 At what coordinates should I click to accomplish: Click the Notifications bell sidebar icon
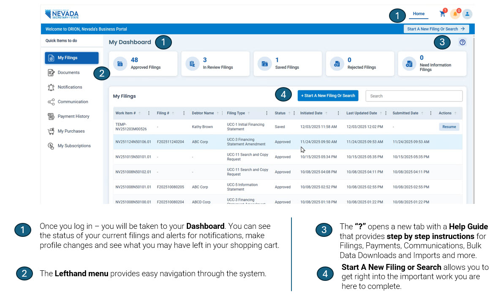point(51,87)
